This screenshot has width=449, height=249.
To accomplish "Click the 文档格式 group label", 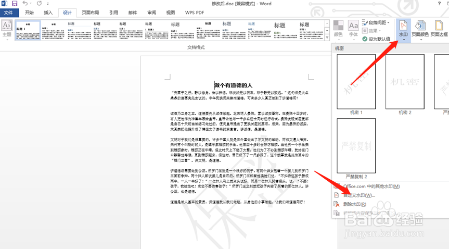I will click(x=196, y=47).
